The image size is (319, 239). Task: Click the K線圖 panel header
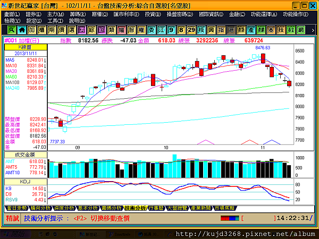click(26, 47)
